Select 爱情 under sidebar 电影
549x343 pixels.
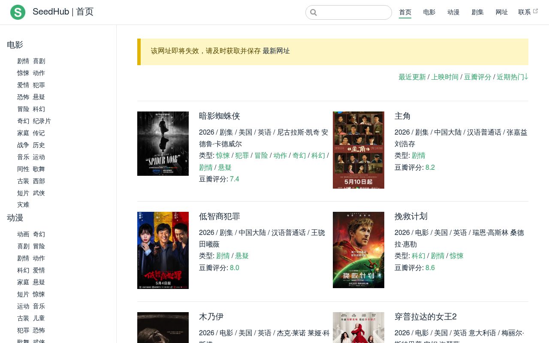point(23,85)
